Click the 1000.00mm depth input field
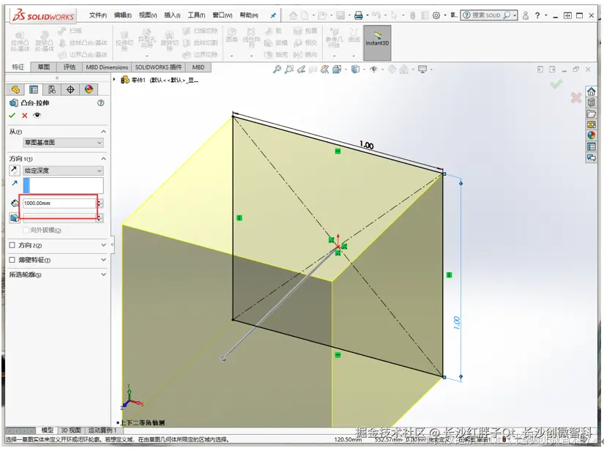604x451 pixels. (59, 203)
